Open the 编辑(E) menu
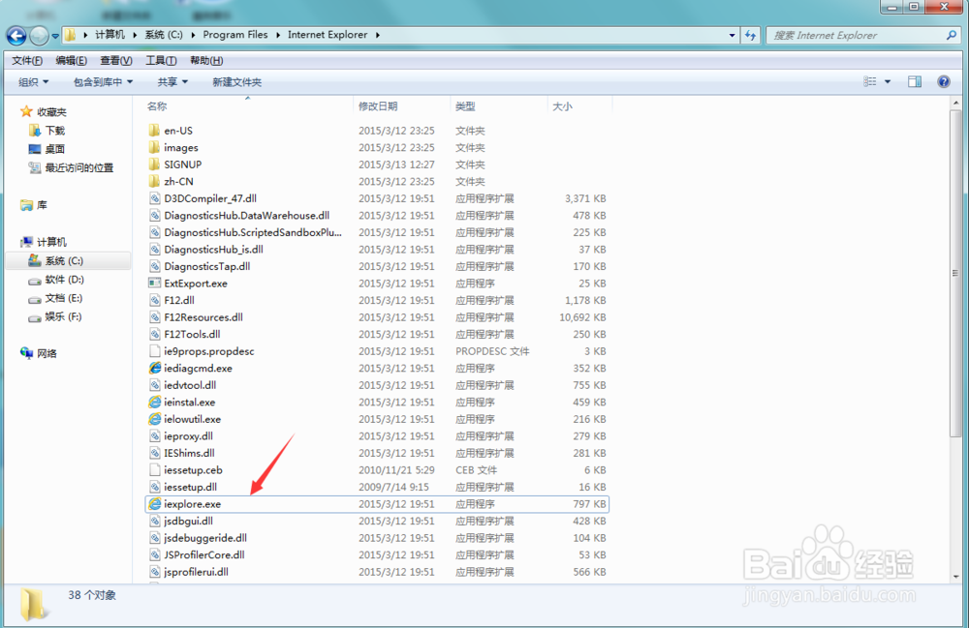This screenshot has width=969, height=628. (71, 60)
